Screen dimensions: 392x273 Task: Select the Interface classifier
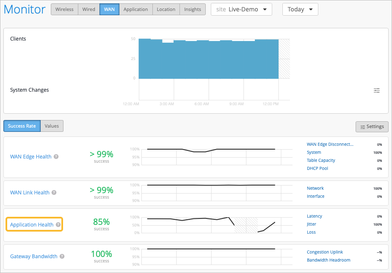click(315, 196)
